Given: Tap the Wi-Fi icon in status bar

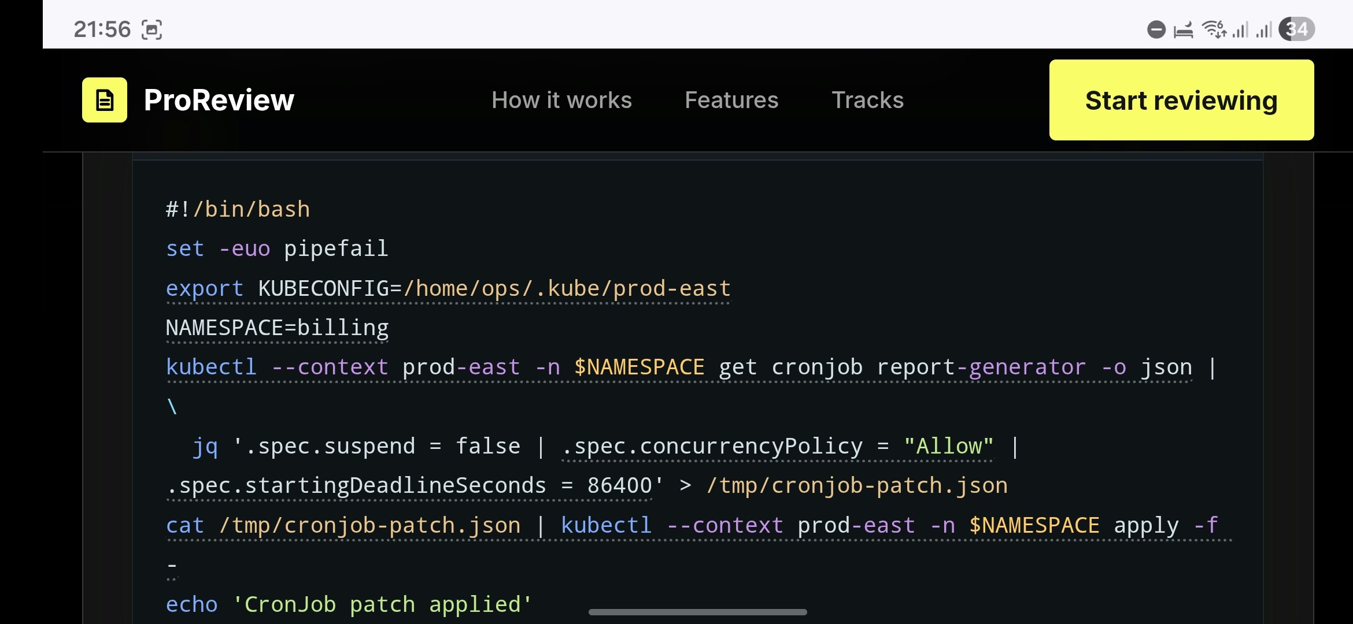Looking at the screenshot, I should pos(1214,29).
